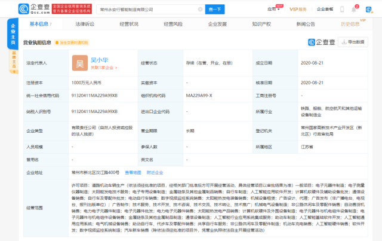382x241 pixels.
Task: Select the 营业执照信息 section heading
Action: [37, 42]
